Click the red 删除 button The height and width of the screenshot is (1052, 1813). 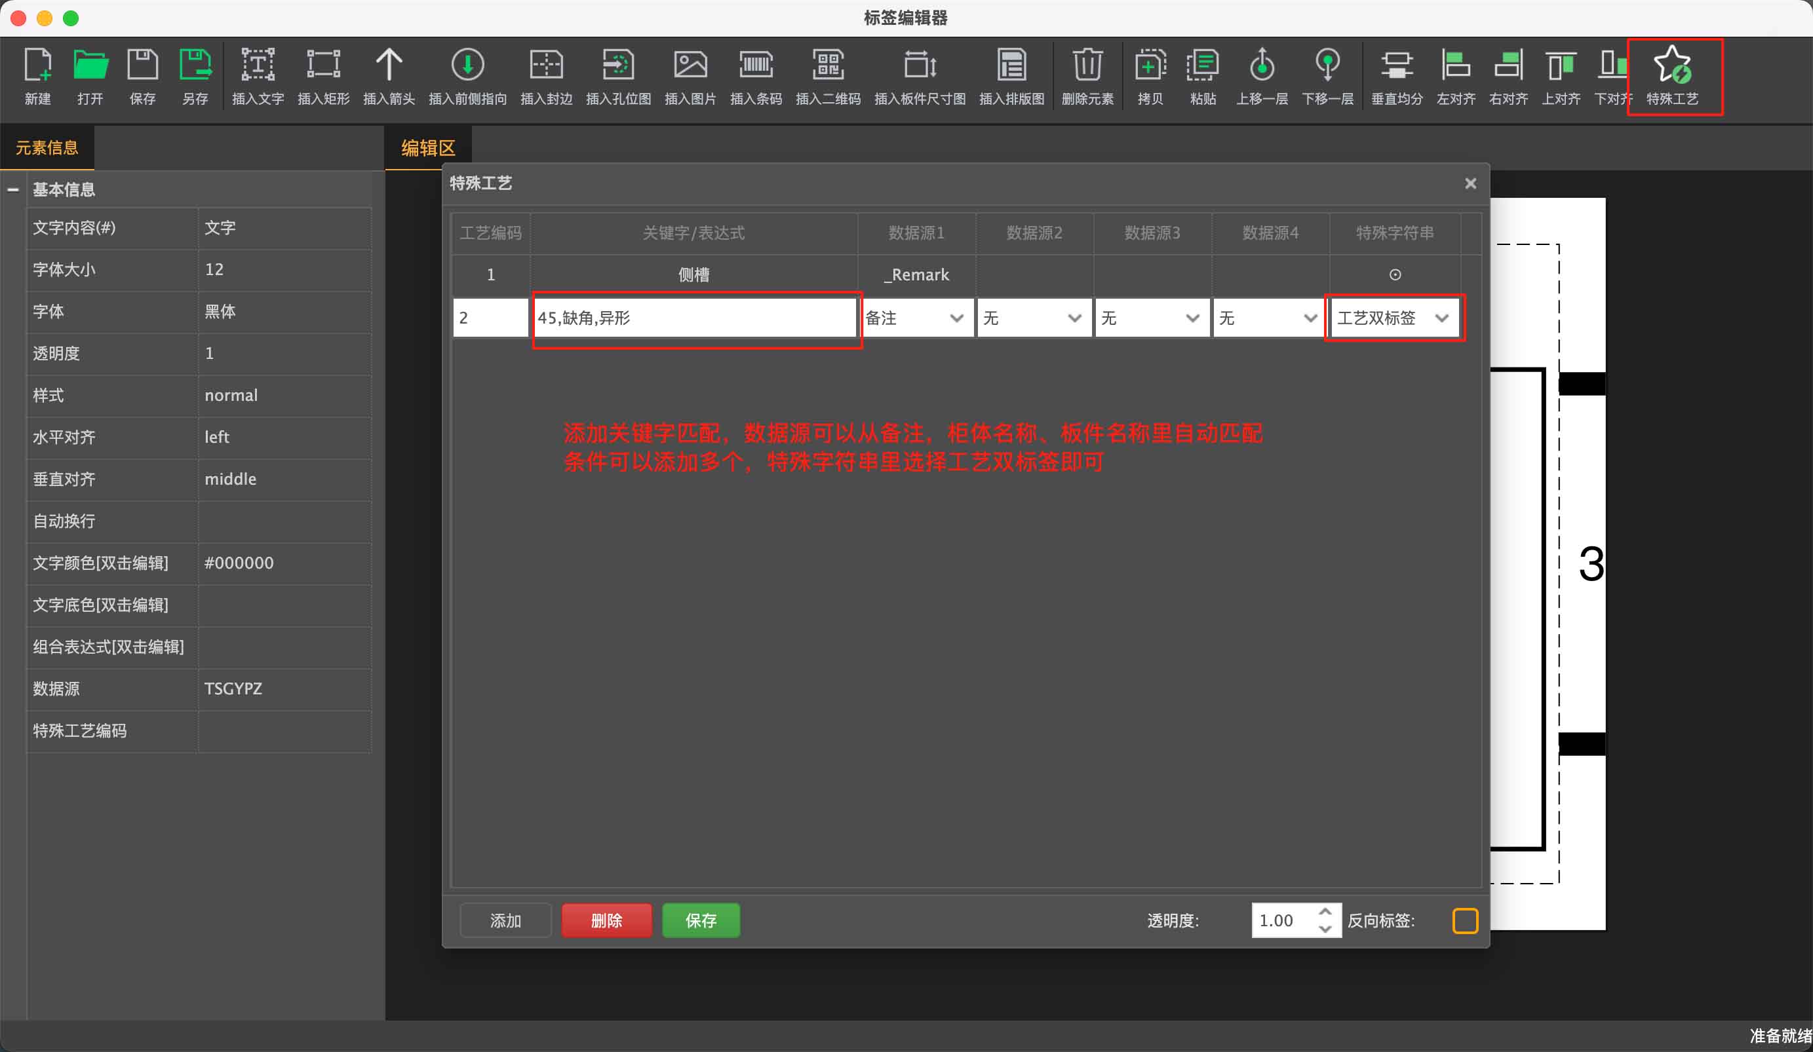point(606,920)
